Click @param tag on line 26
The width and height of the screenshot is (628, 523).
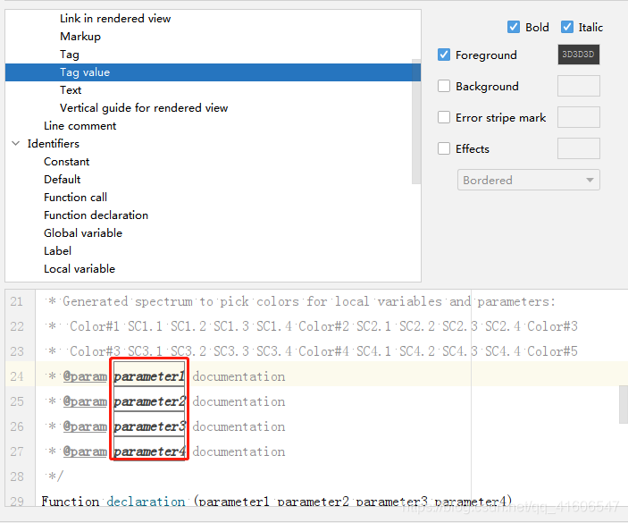point(85,426)
